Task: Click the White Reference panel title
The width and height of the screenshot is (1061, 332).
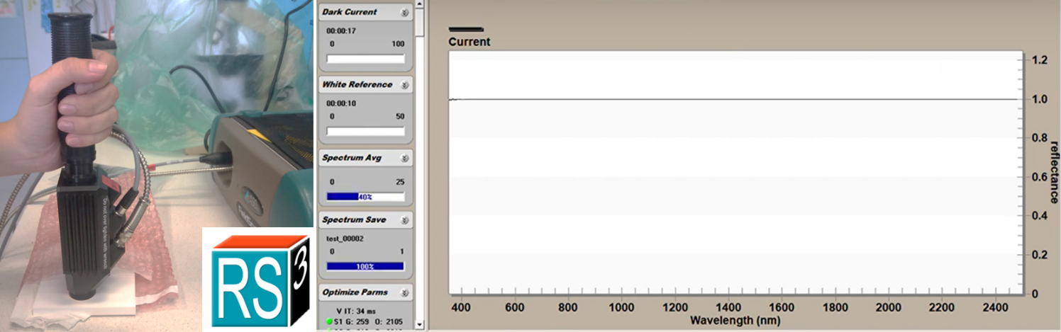Action: point(357,84)
